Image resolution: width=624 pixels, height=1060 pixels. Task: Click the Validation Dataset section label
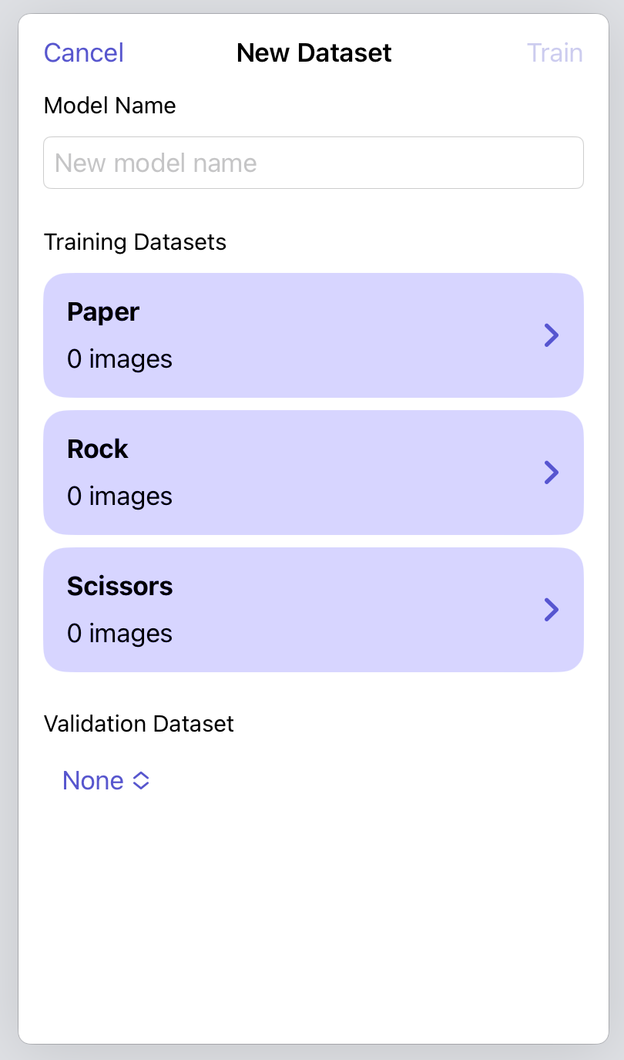[x=139, y=724]
